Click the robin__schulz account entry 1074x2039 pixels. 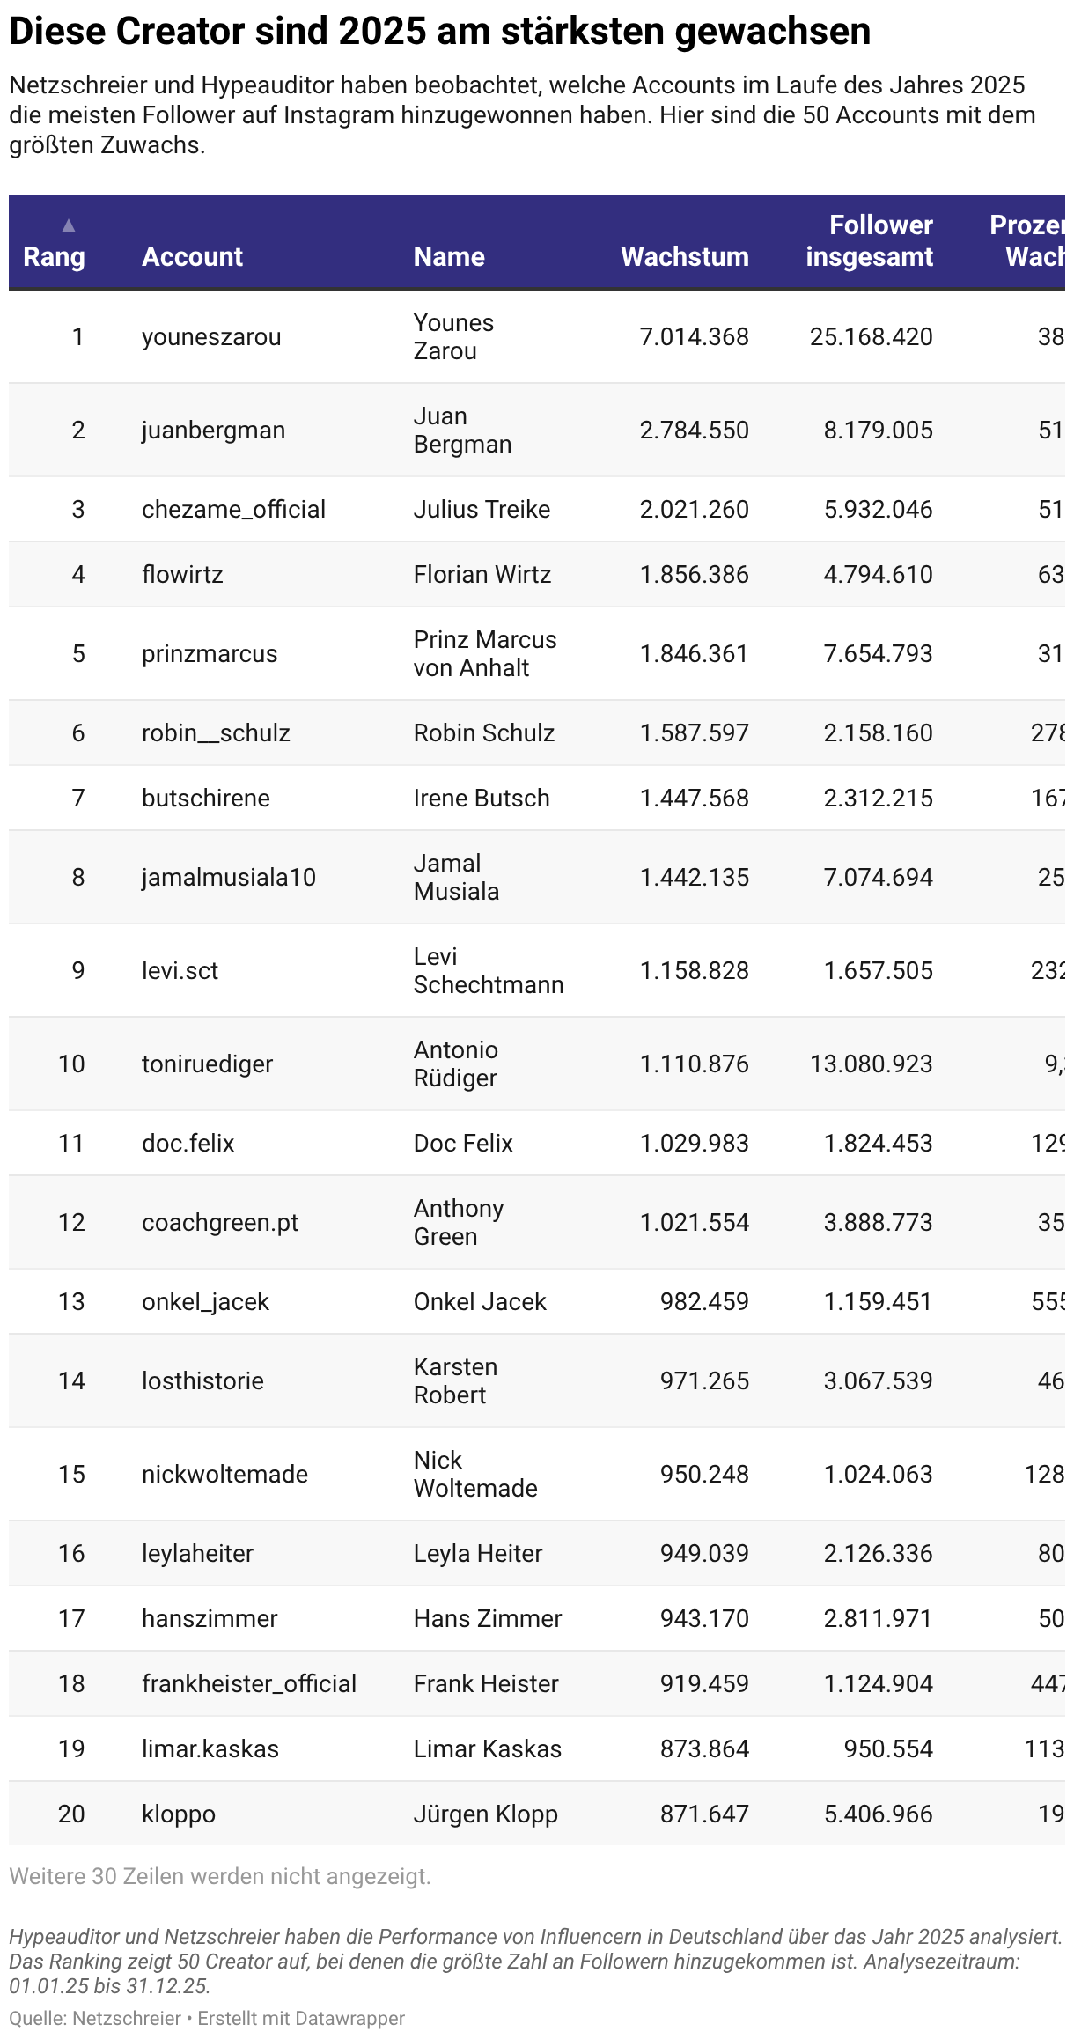point(216,732)
